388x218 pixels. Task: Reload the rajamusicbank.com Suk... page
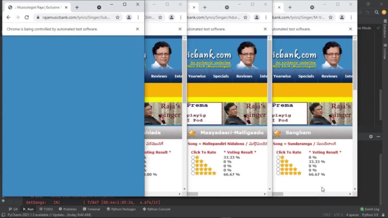click(27, 17)
